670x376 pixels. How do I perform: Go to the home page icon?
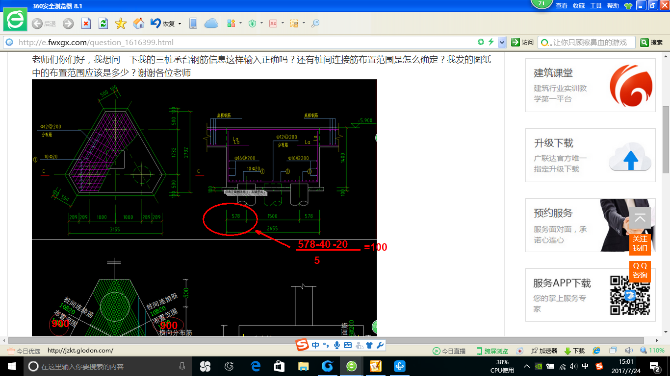[x=139, y=23]
